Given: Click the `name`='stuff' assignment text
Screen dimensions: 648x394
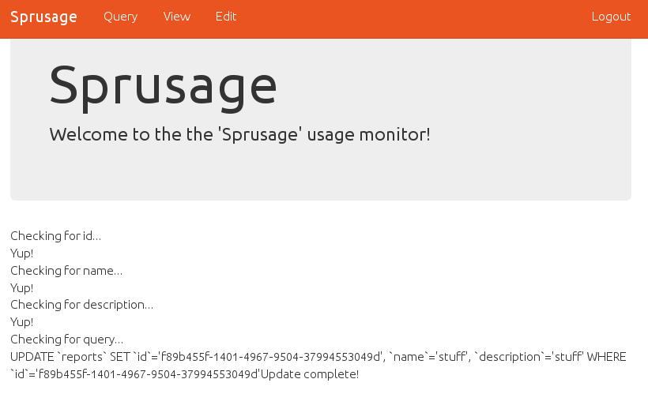Looking at the screenshot, I should [430, 357].
